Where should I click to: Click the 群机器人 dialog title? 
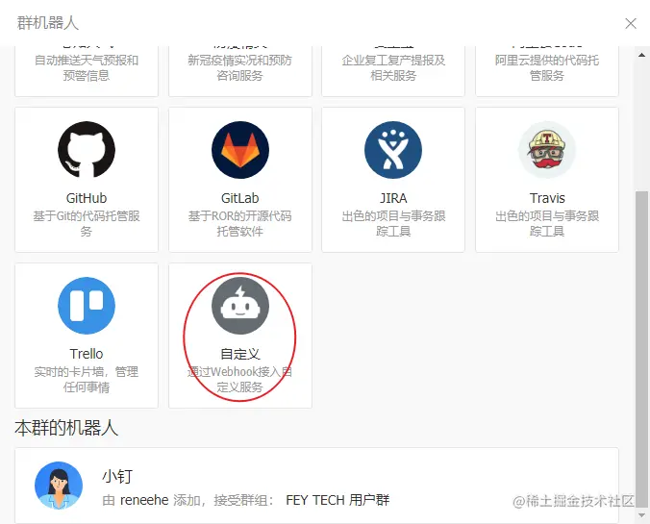(48, 23)
